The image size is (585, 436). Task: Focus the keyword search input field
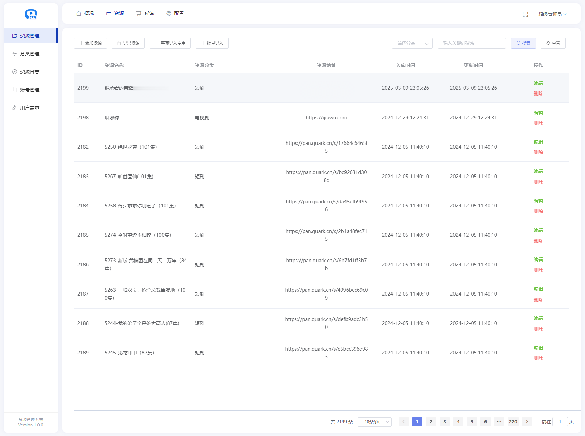(472, 43)
